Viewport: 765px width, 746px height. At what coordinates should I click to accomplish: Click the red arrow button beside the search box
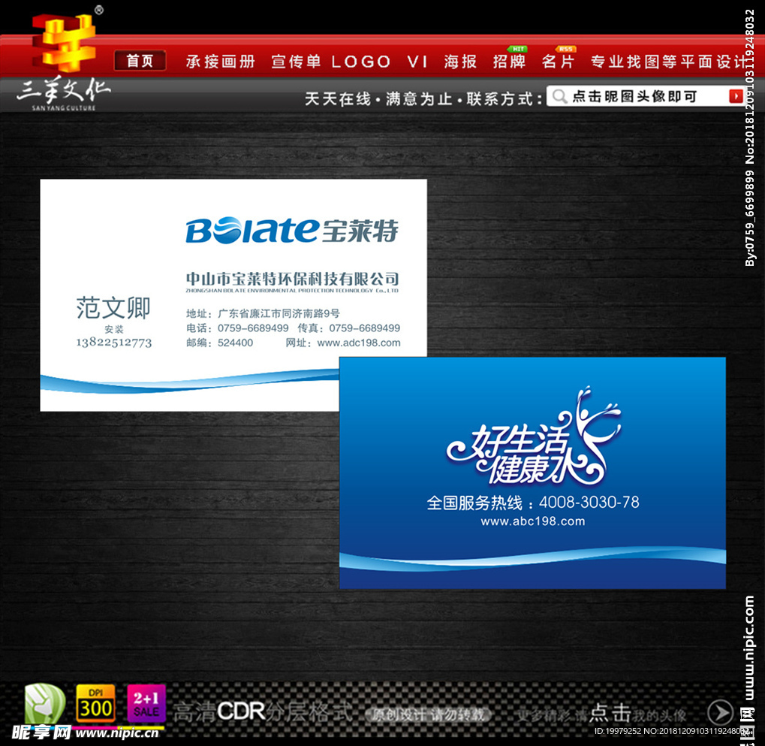pyautogui.click(x=735, y=96)
